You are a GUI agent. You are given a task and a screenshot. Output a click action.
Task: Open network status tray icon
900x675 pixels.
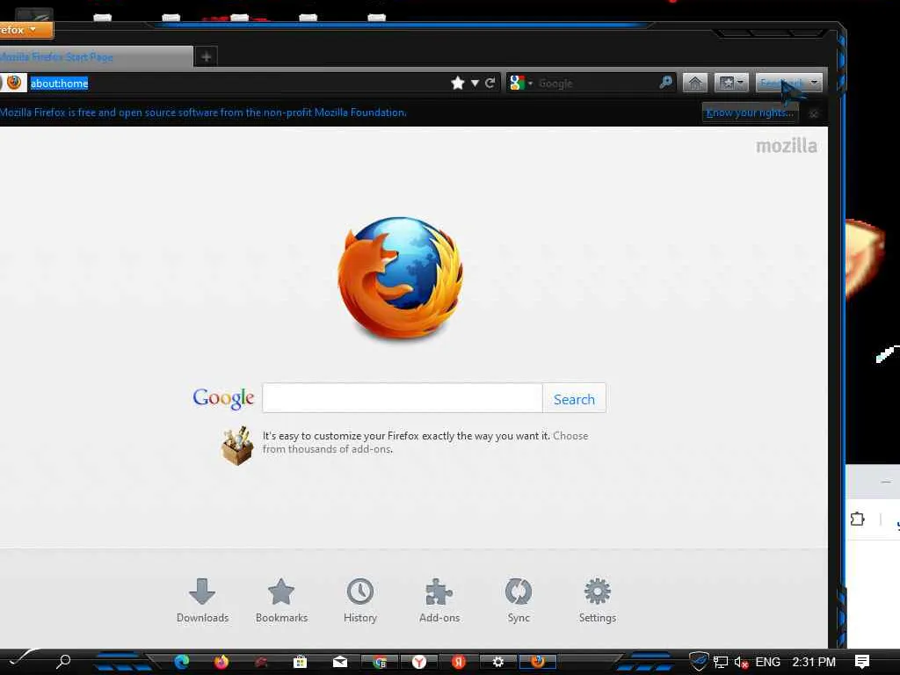721,663
